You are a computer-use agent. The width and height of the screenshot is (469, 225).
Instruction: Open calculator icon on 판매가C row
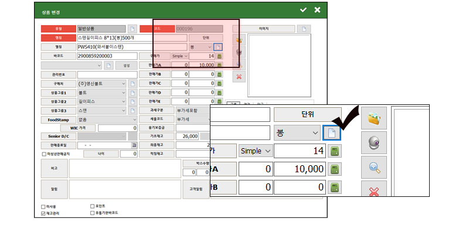[220, 83]
